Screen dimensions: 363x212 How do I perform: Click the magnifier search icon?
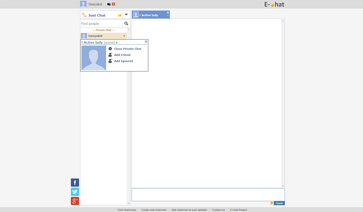(126, 23)
